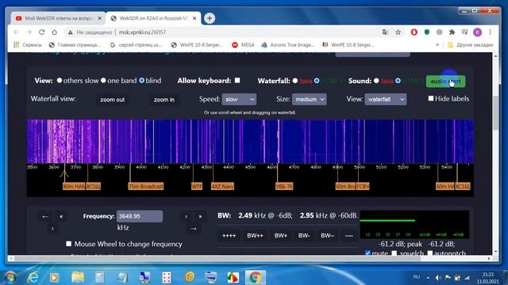Open the extensions puzzle icon
Screen dimensions: 508x285
452,32
